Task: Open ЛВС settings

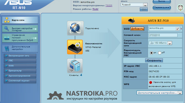Action: 20,61
